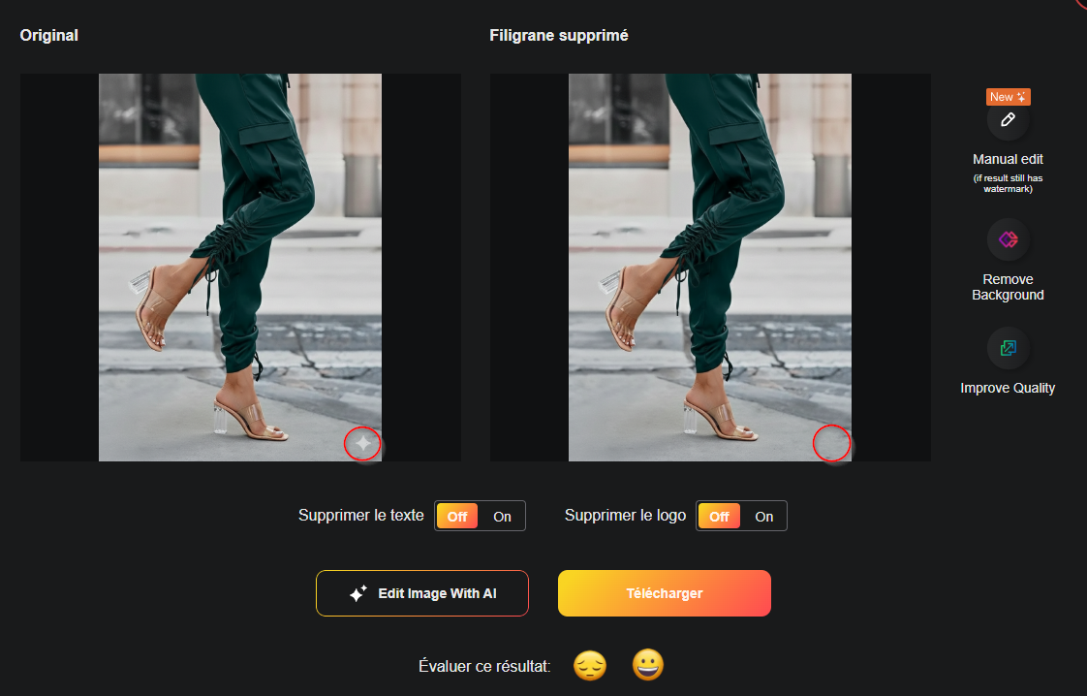1087x696 pixels.
Task: Click the red circle marker on the result image
Action: (x=831, y=443)
